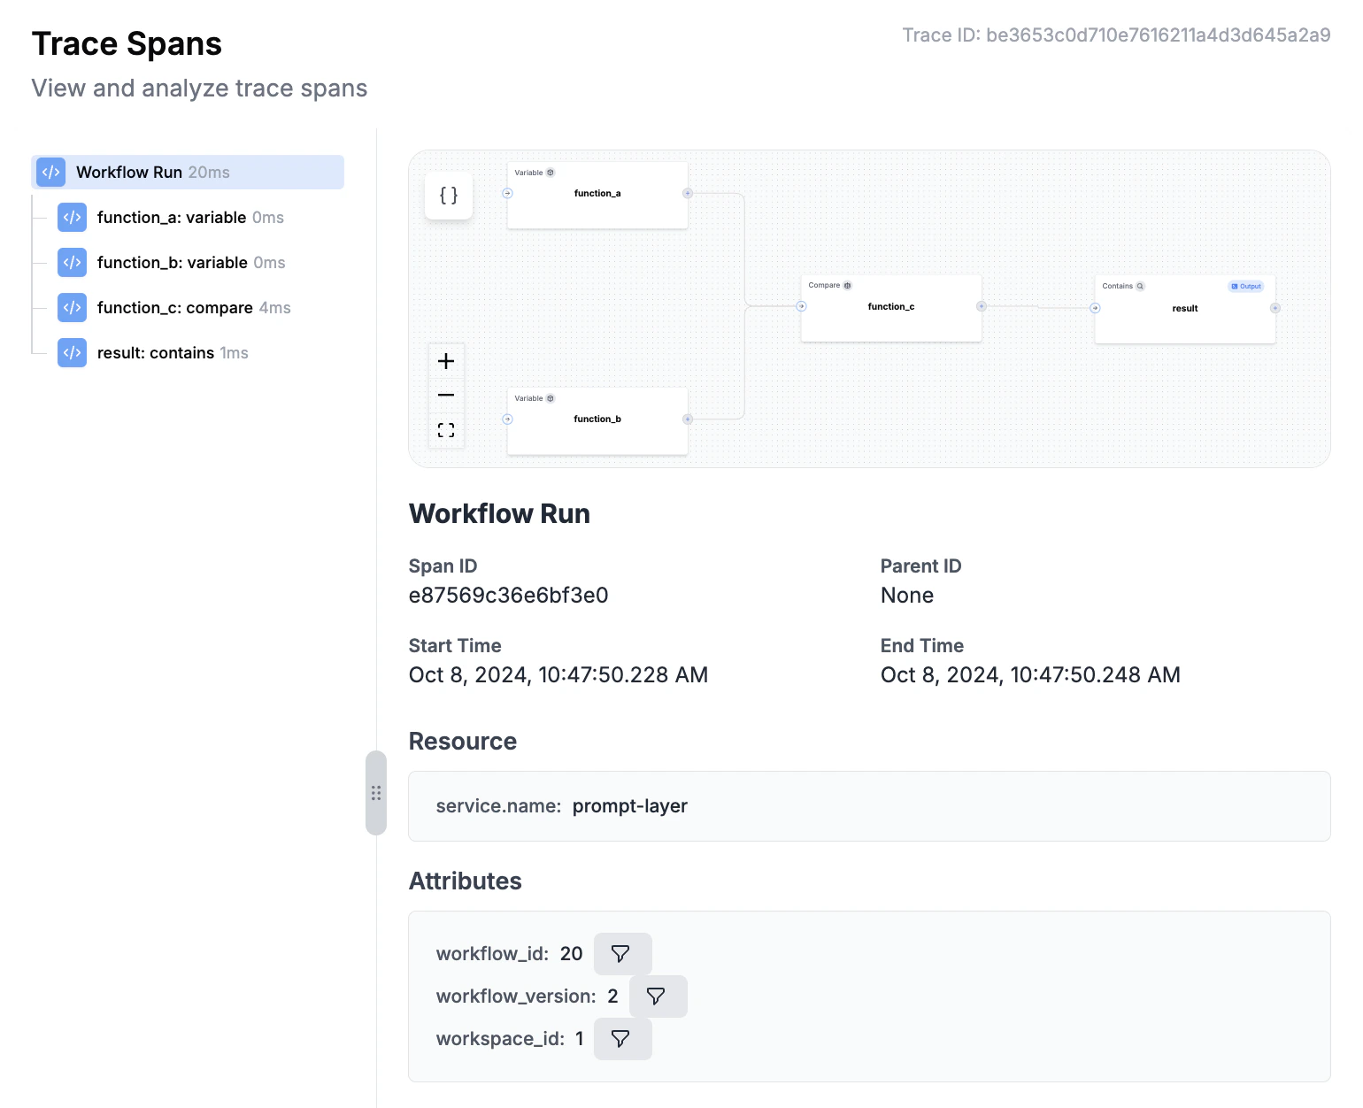Zoom out of the workflow graph

pyautogui.click(x=446, y=395)
